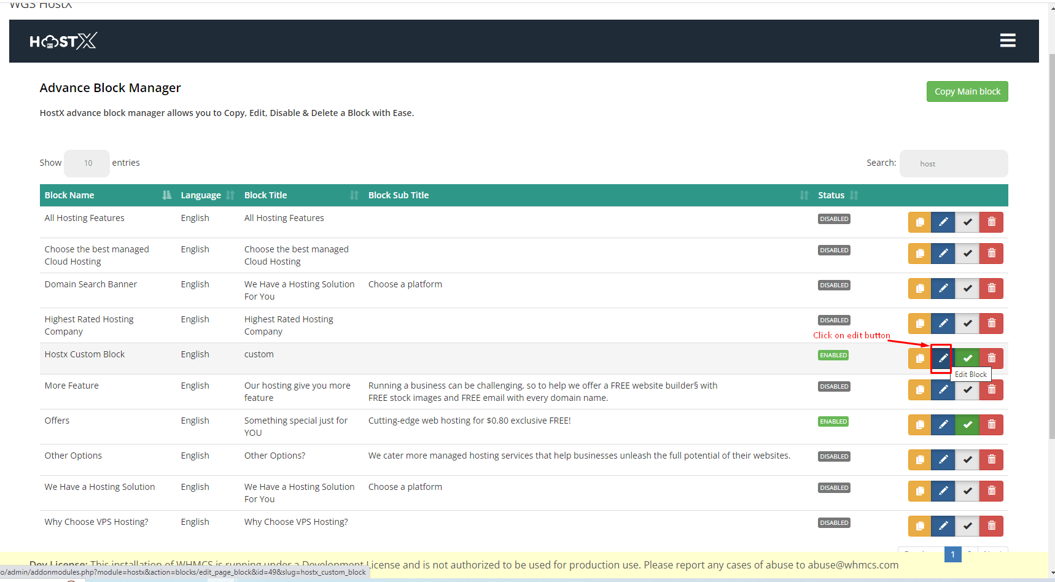Screen dimensions: 1055x582
Task: Copy the Hostx Custom Block
Action: [x=919, y=359]
